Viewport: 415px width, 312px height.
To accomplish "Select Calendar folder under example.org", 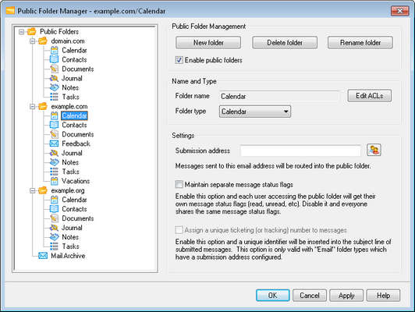I will pyautogui.click(x=74, y=200).
